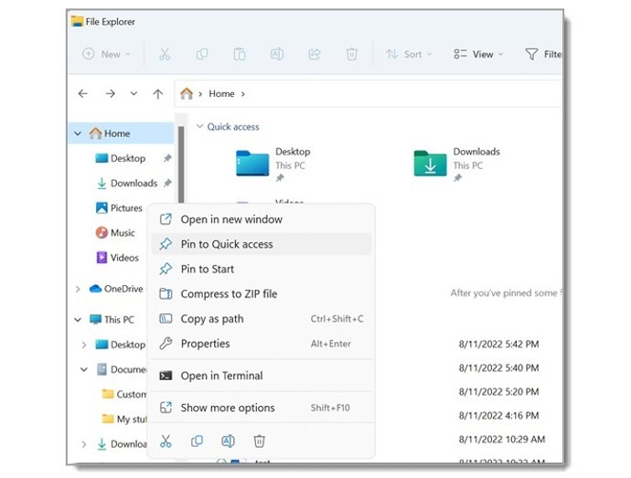Click the Rename icon in the top toolbar
The width and height of the screenshot is (631, 478).
tap(277, 54)
